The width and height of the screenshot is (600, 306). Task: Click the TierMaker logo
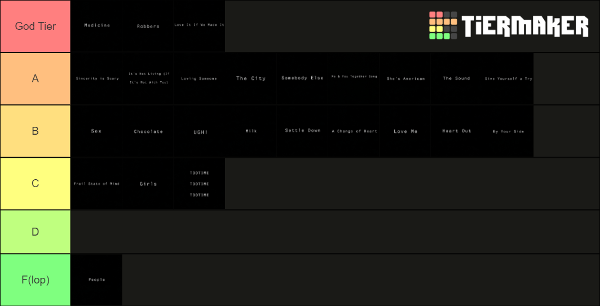tap(509, 25)
